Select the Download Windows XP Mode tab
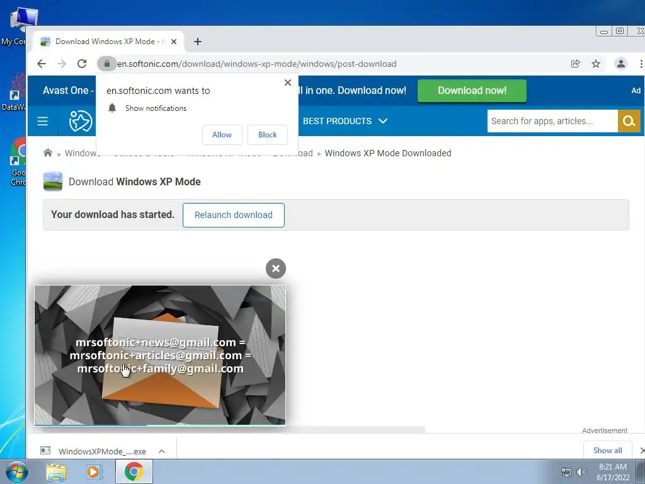 click(109, 42)
